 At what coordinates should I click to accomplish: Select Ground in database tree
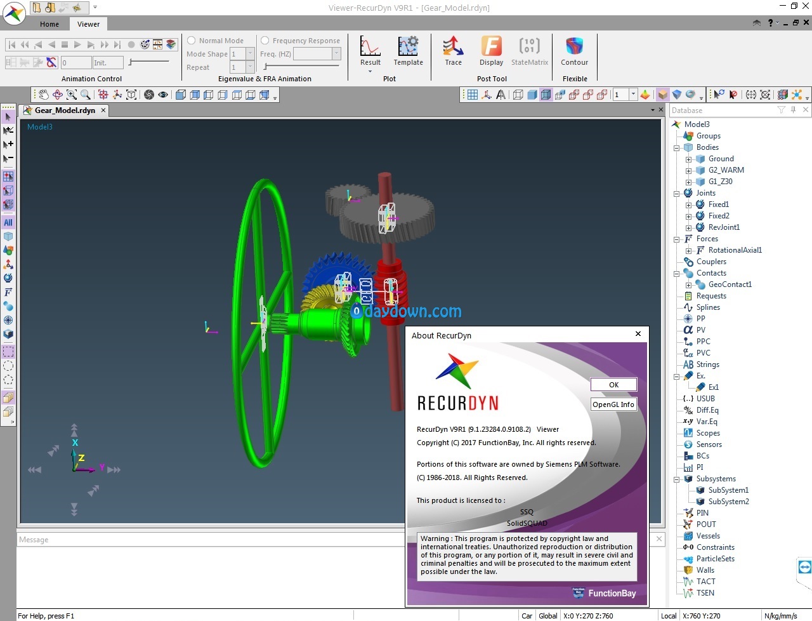click(721, 159)
